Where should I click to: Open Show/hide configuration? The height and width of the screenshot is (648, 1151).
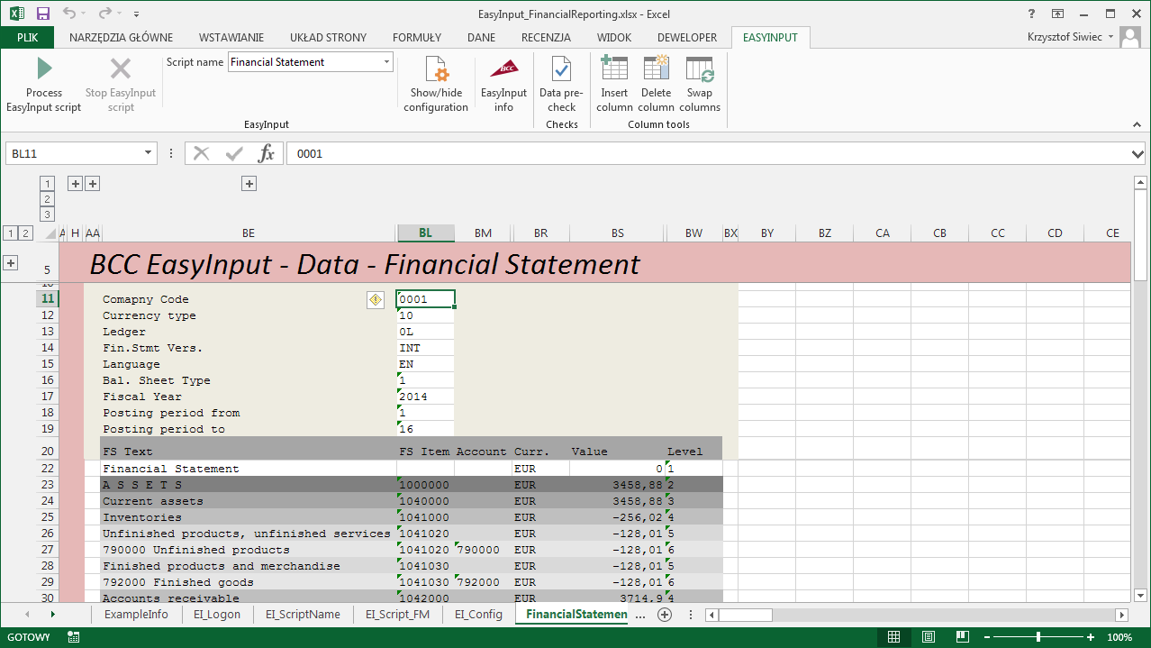click(x=436, y=84)
